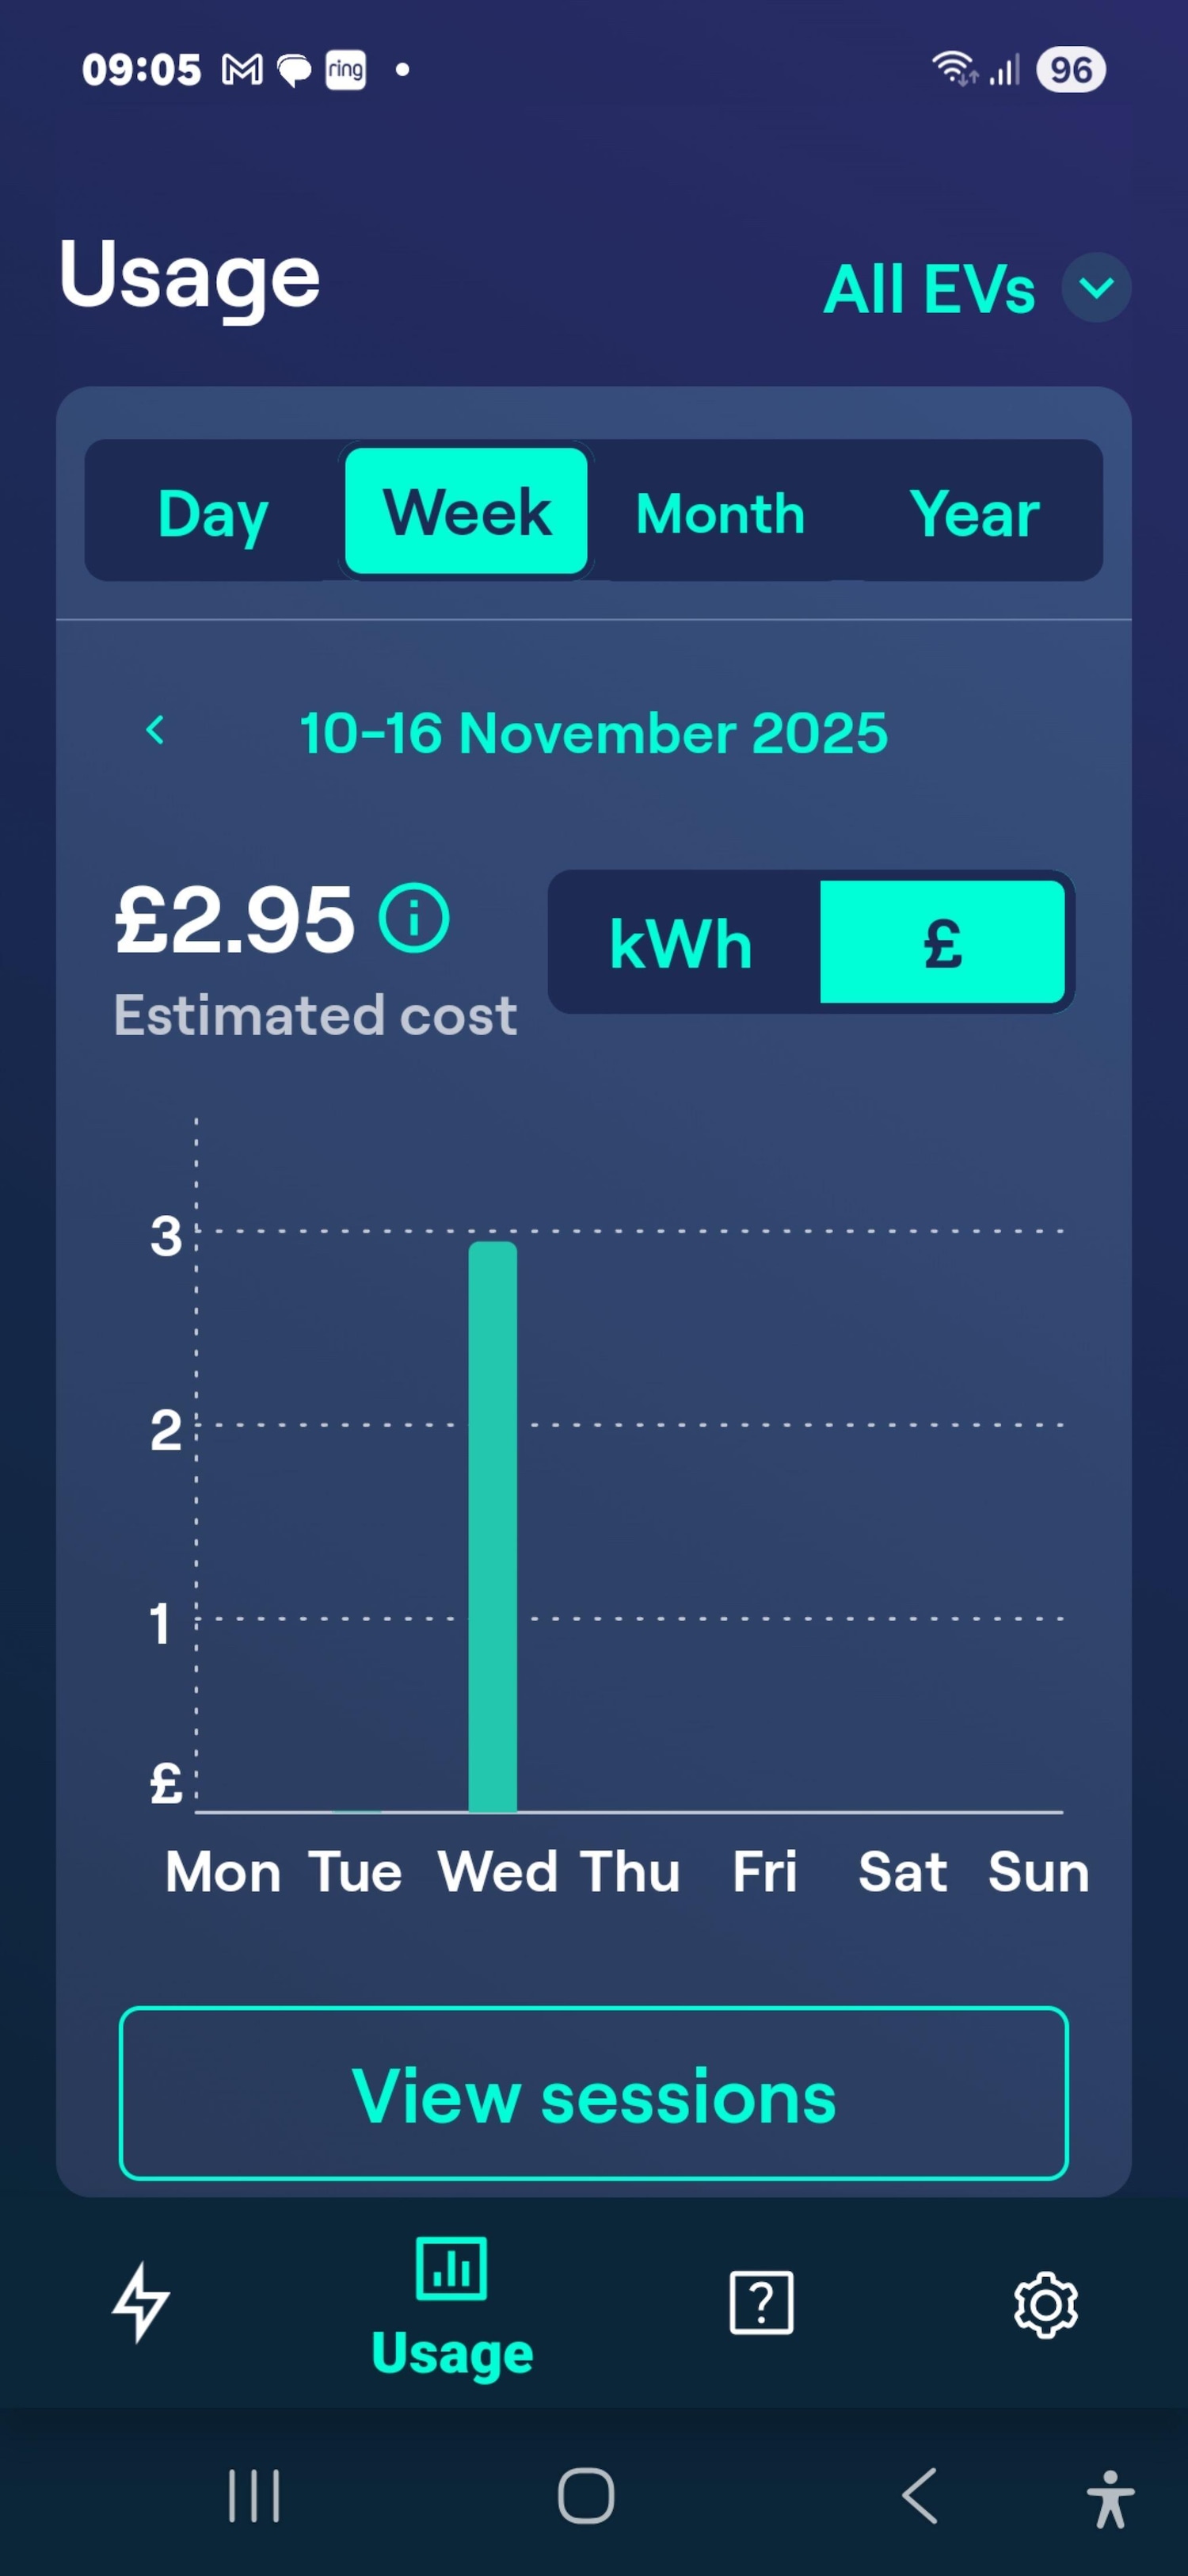
Task: Tap the Android back arrow
Action: click(x=920, y=2496)
